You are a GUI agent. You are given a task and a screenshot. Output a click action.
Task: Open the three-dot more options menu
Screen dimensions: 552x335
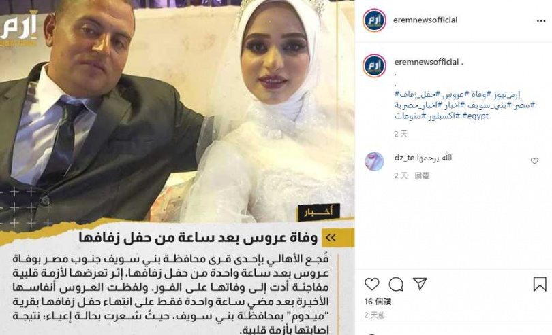[540, 21]
